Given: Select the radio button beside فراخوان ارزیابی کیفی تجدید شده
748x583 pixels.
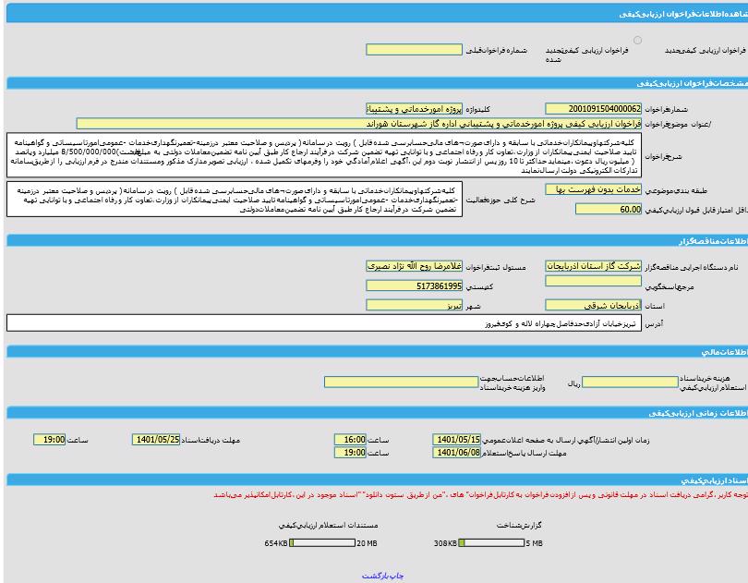Looking at the screenshot, I should point(638,41).
